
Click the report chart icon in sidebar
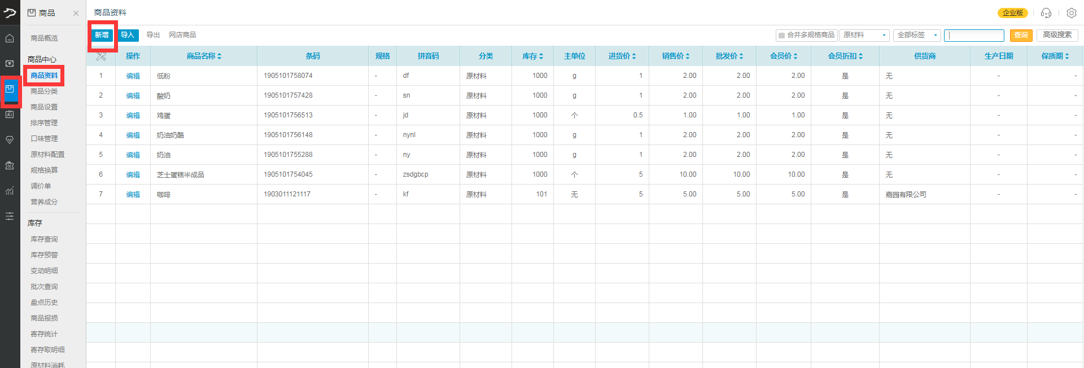tap(10, 191)
